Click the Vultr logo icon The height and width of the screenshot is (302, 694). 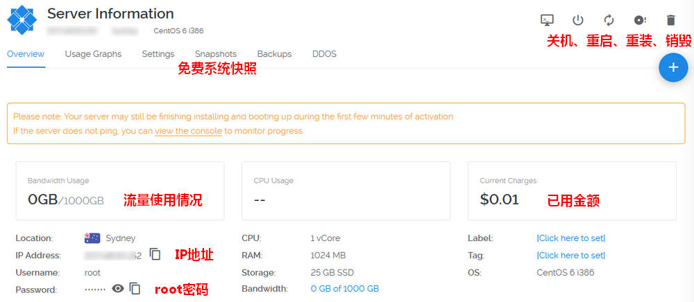[x=22, y=20]
